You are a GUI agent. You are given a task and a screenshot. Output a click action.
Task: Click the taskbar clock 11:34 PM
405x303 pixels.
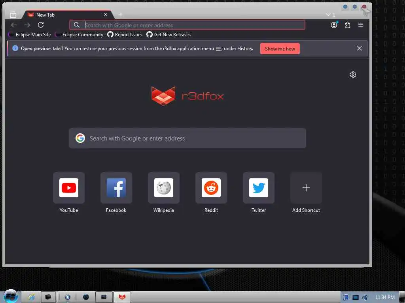click(x=384, y=297)
